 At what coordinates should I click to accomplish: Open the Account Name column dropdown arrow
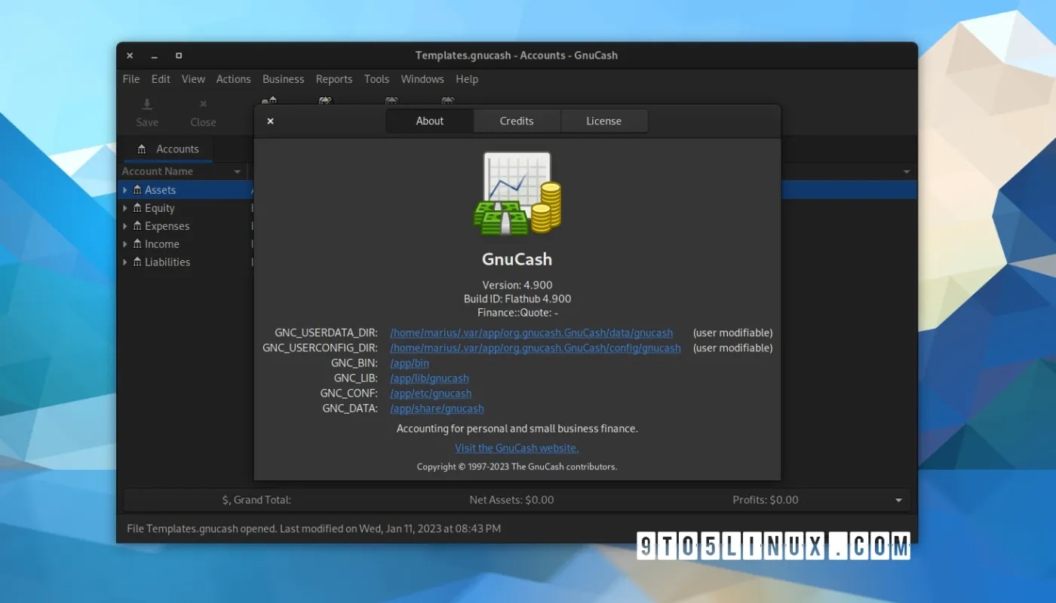238,172
